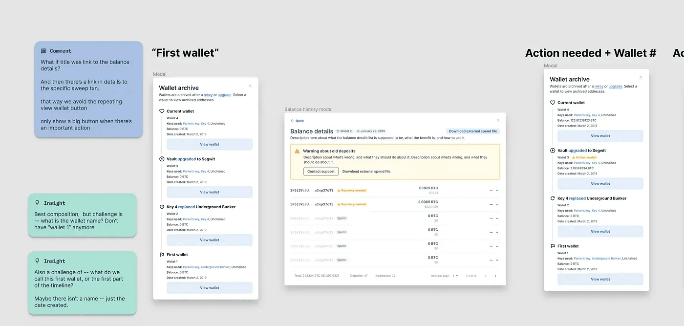The width and height of the screenshot is (684, 326).
Task: Click Download external spend file at top right
Action: 473,131
